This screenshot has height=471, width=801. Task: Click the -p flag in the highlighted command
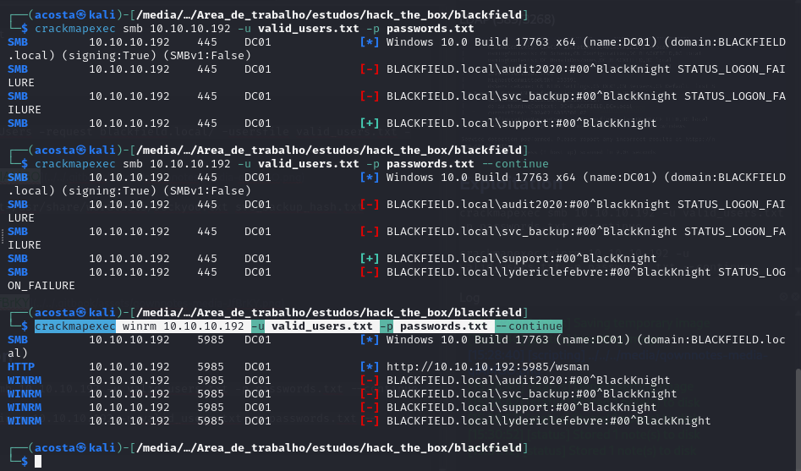tap(387, 326)
